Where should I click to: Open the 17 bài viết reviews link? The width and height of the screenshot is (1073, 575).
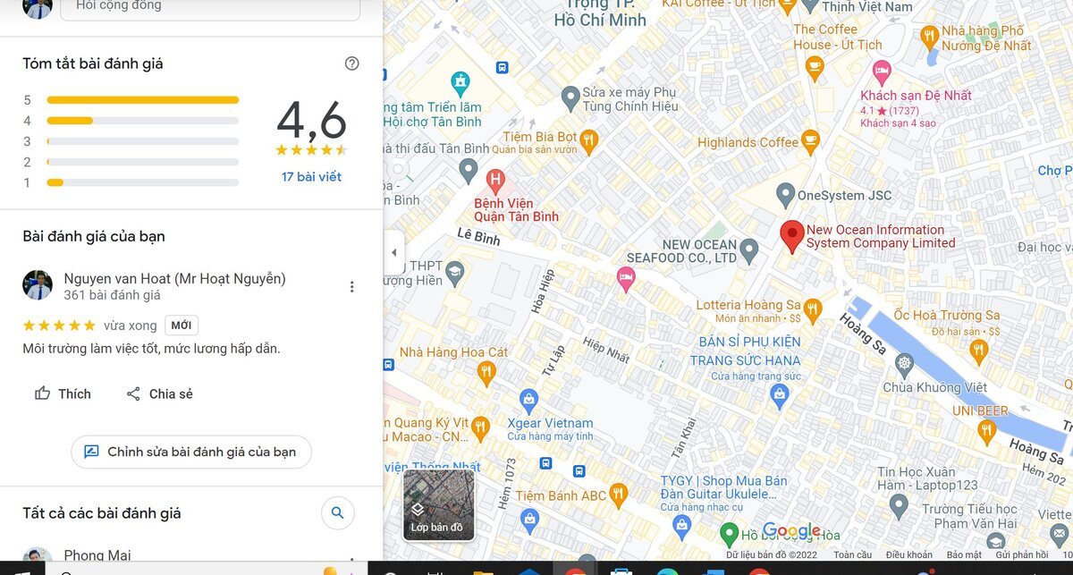pos(311,177)
